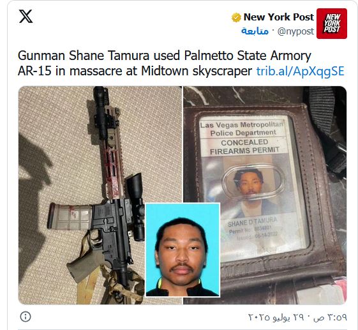
Task: Open the concealed firearms permit photo
Action: [265, 195]
